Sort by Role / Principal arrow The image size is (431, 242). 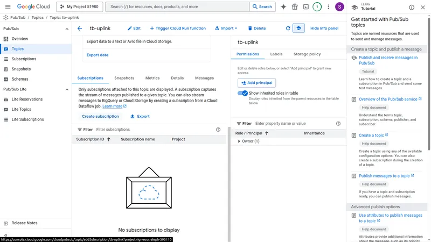267,133
